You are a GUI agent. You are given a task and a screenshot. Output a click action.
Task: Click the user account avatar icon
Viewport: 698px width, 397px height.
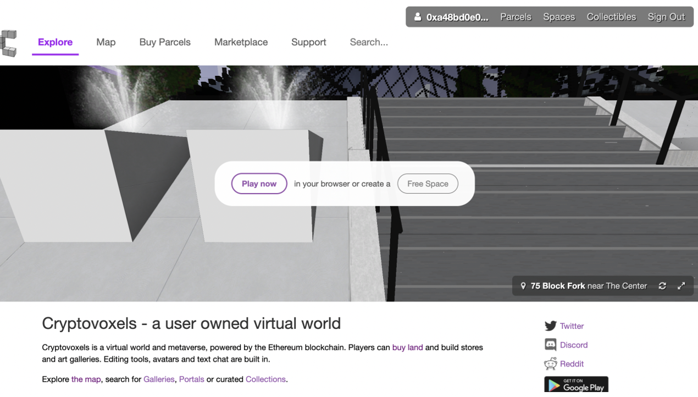(x=418, y=17)
